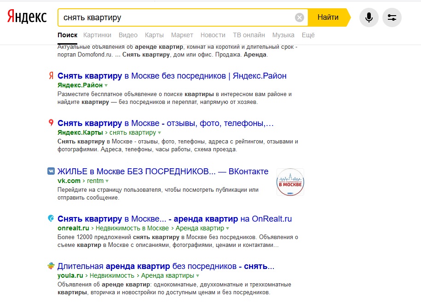
Task: Click the Youla result favicon
Action: [x=51, y=266]
